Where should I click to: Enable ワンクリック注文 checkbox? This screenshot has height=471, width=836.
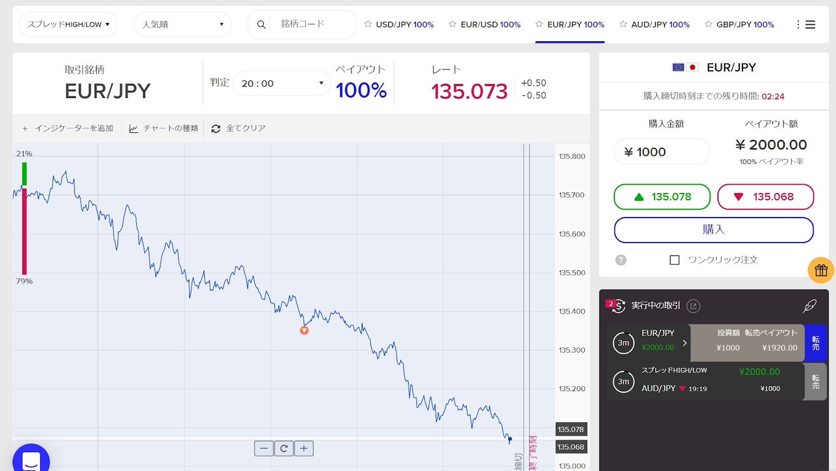pos(675,260)
